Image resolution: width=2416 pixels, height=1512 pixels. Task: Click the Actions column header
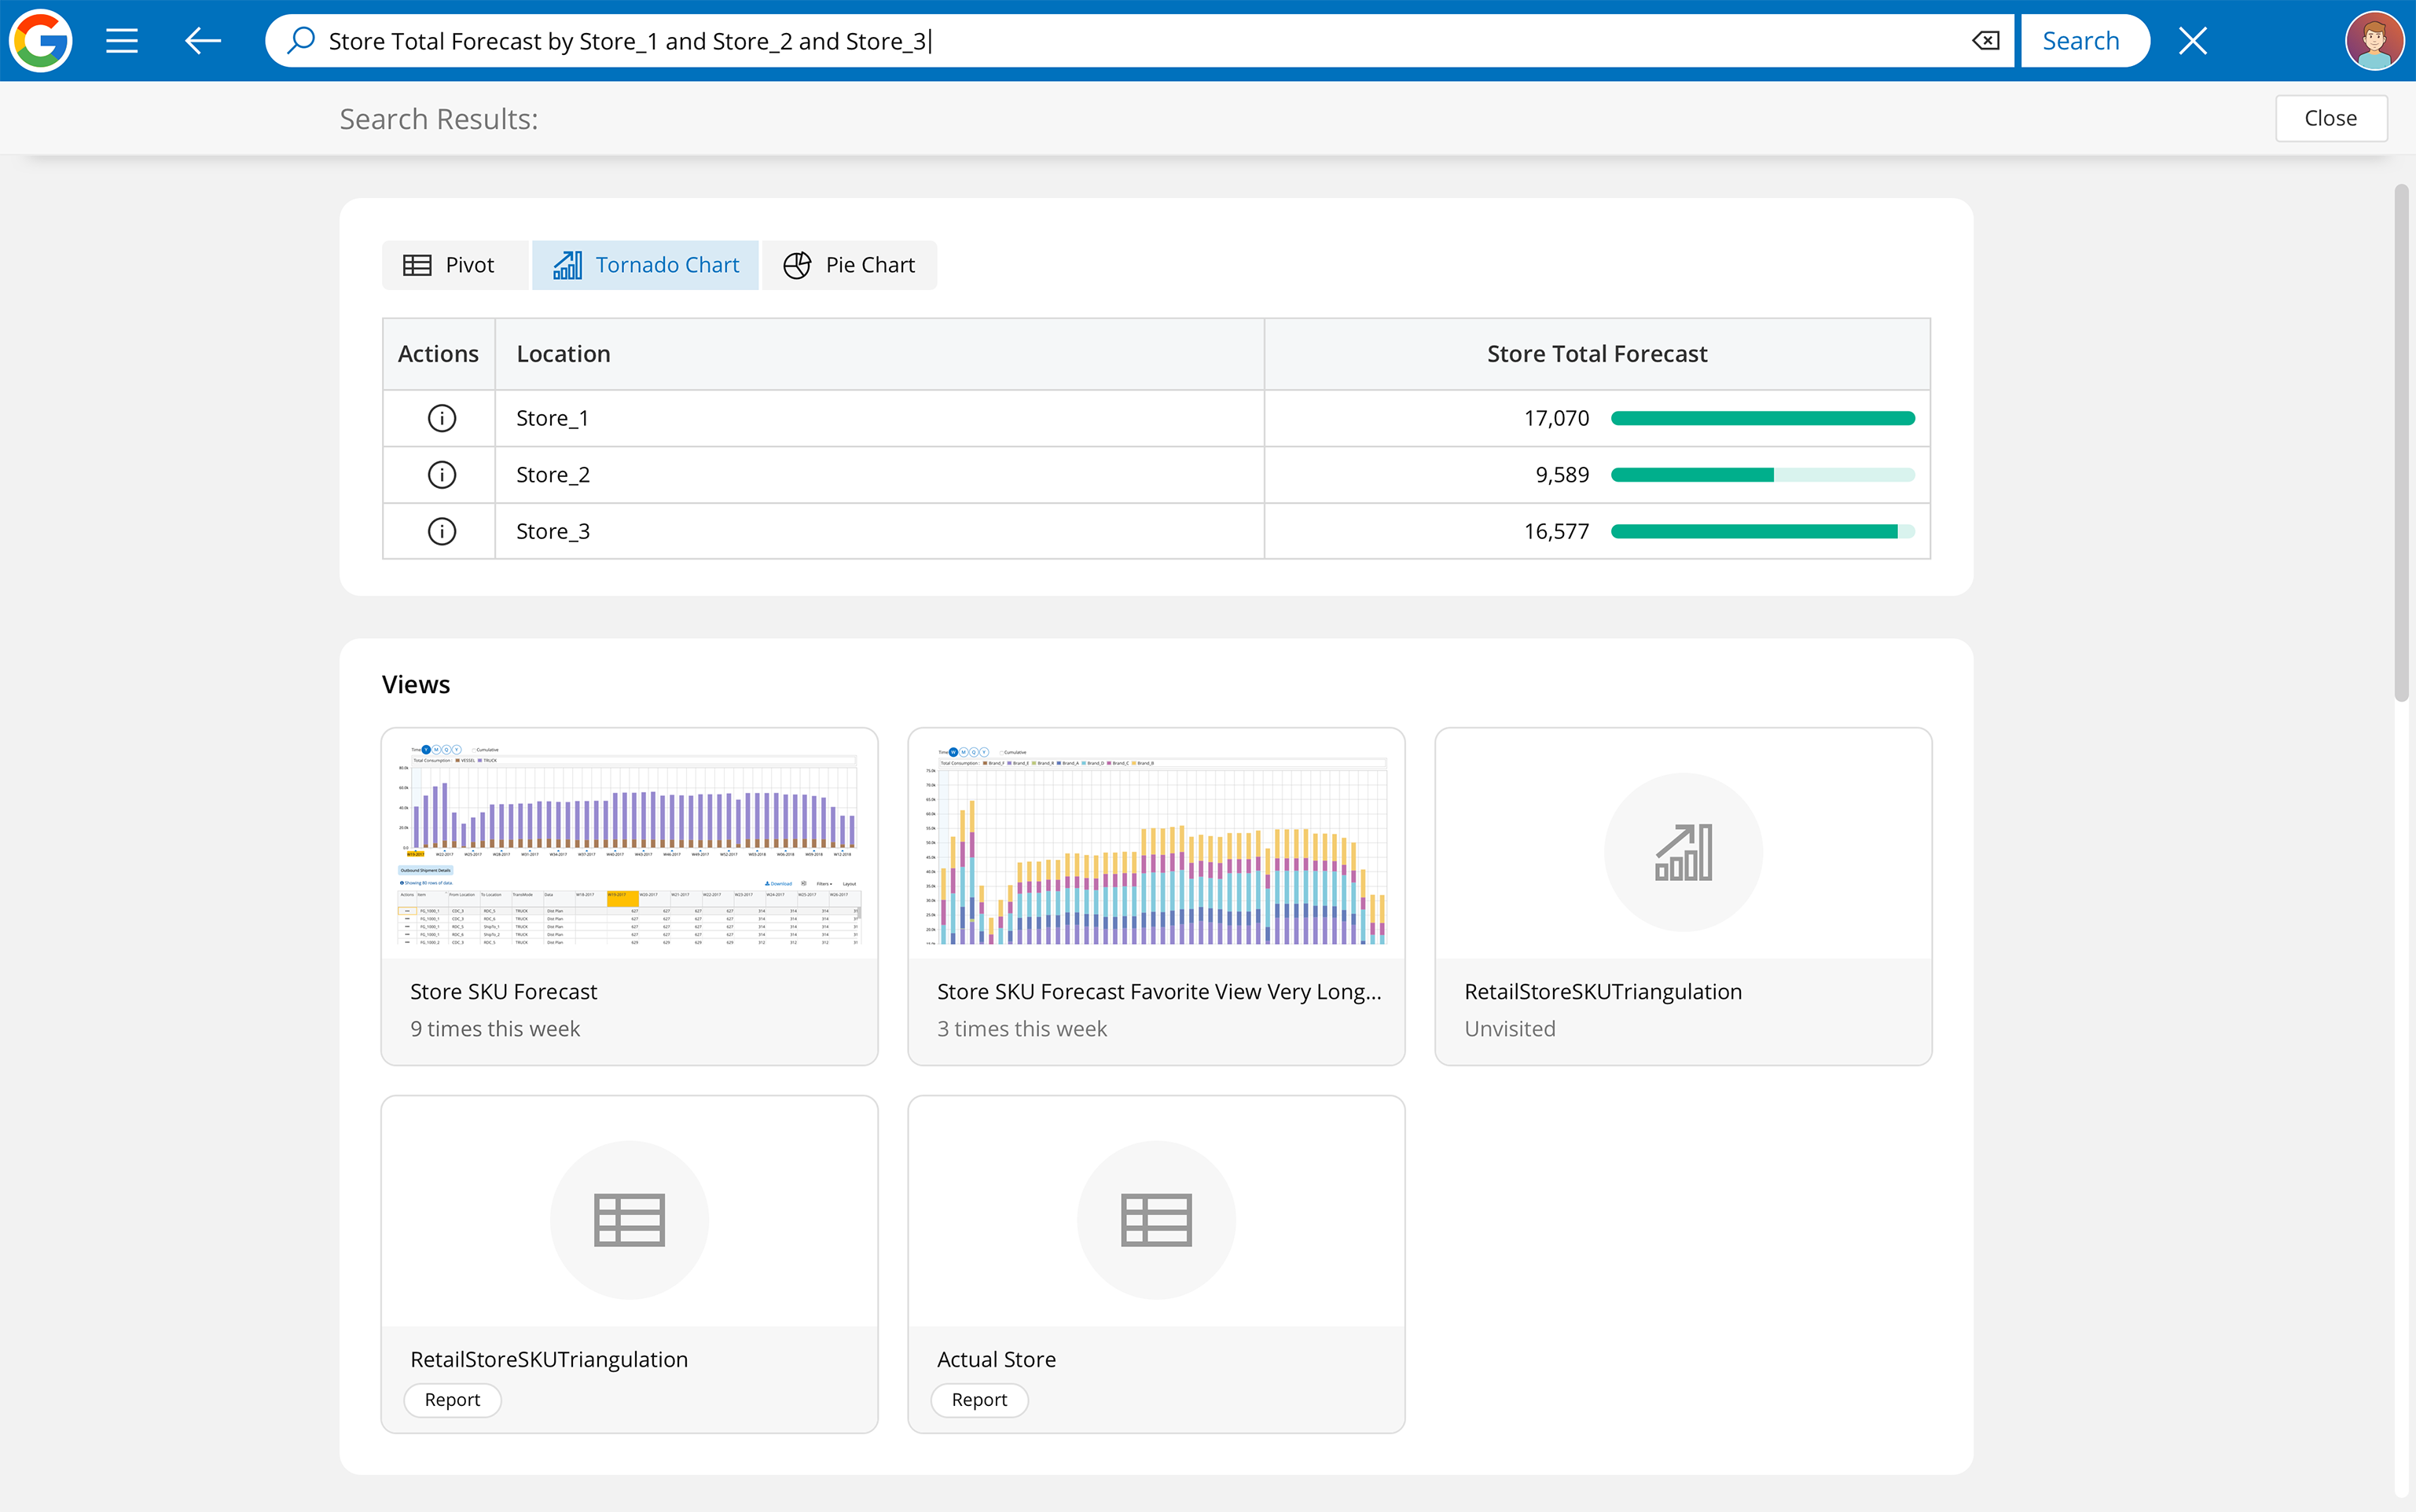pos(438,354)
